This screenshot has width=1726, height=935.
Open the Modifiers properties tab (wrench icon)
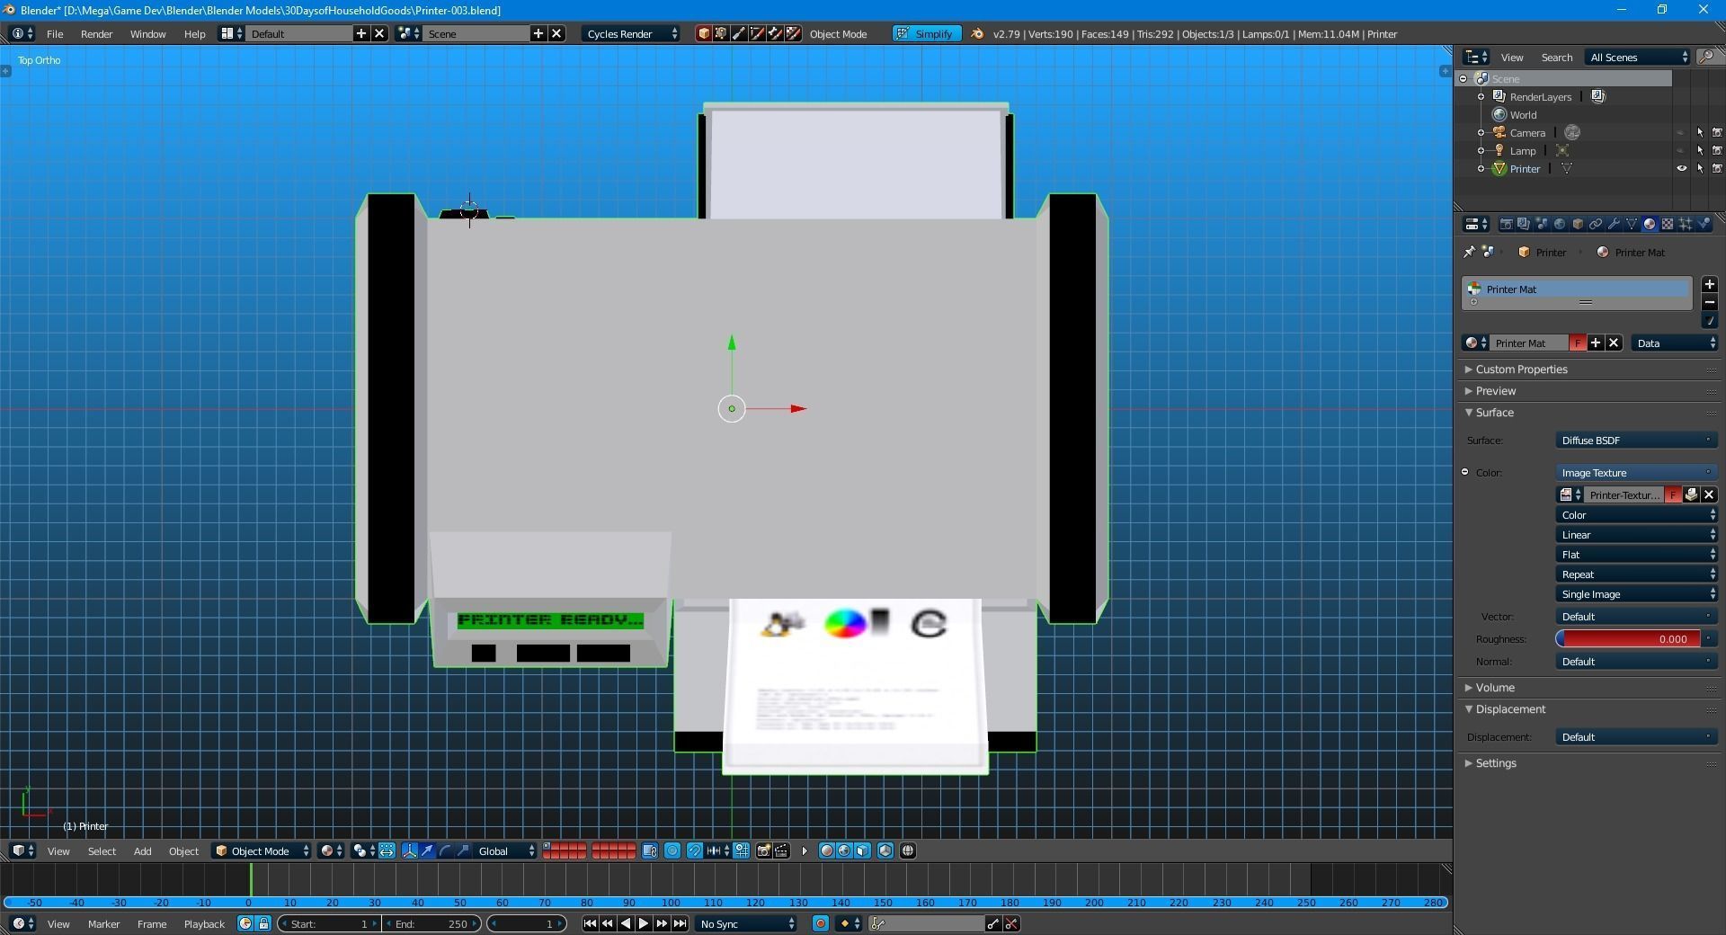(x=1615, y=224)
